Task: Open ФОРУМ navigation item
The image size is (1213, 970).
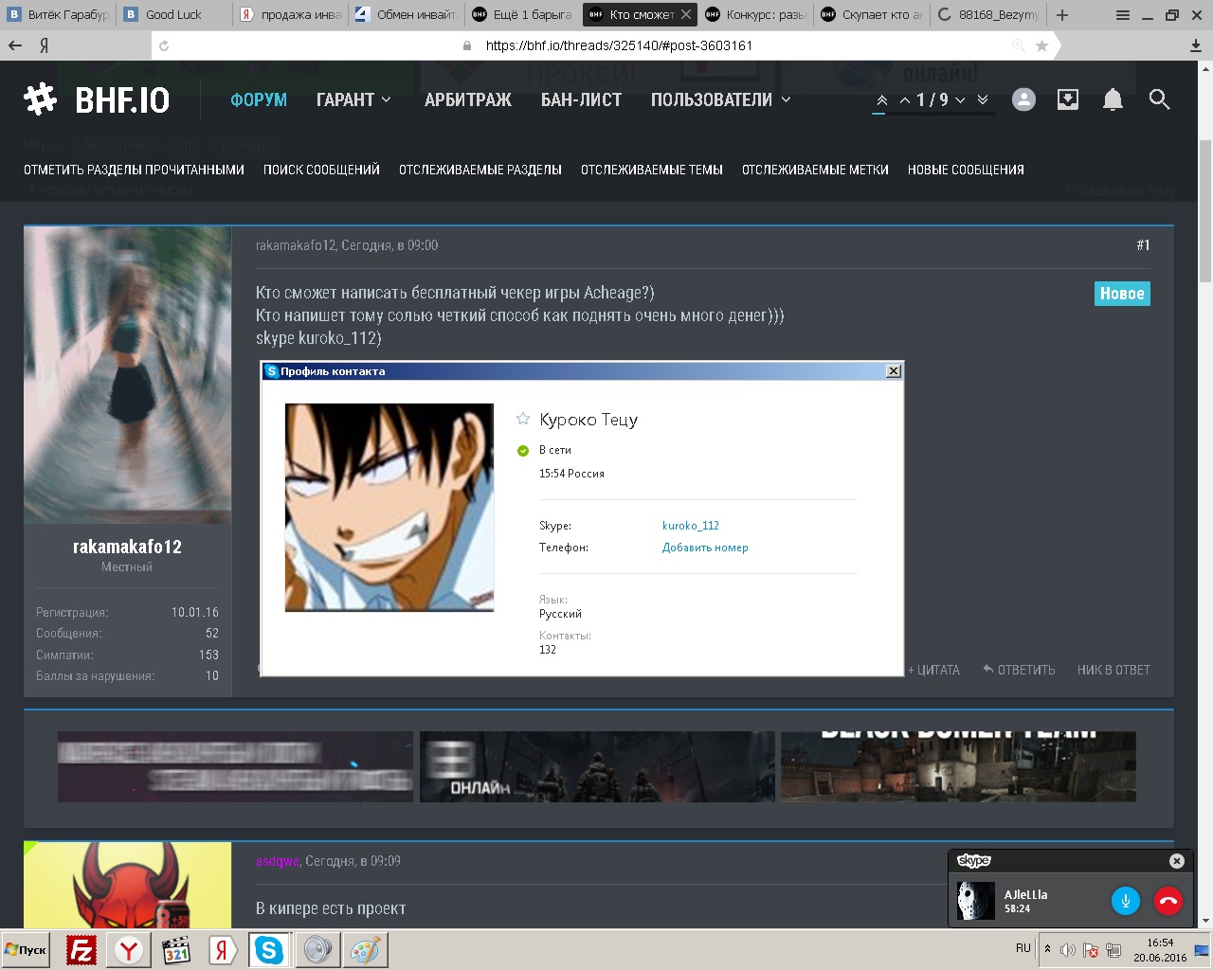Action: (x=259, y=99)
